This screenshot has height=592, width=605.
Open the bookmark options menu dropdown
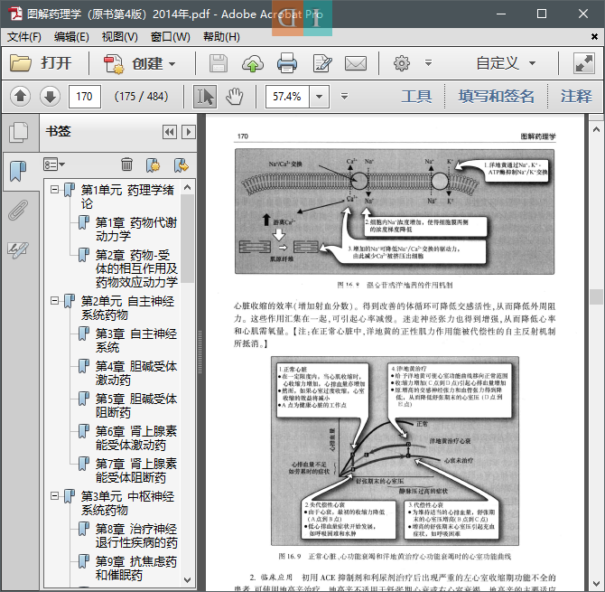(x=54, y=164)
